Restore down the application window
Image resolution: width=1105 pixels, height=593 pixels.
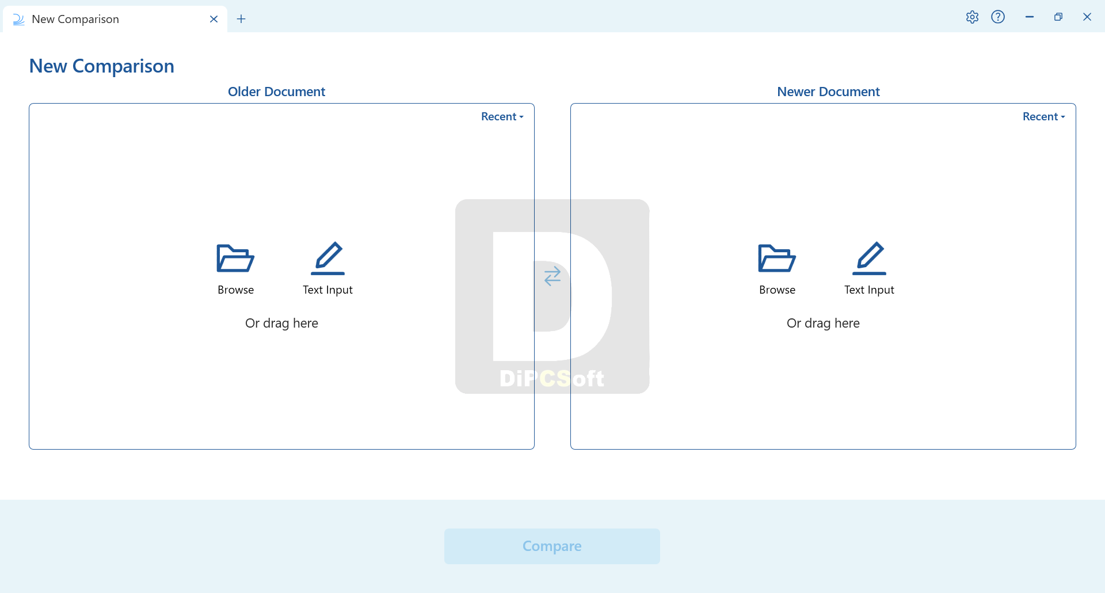click(x=1058, y=17)
